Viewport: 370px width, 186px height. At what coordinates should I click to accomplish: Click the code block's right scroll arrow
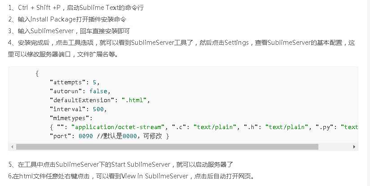click(x=354, y=147)
